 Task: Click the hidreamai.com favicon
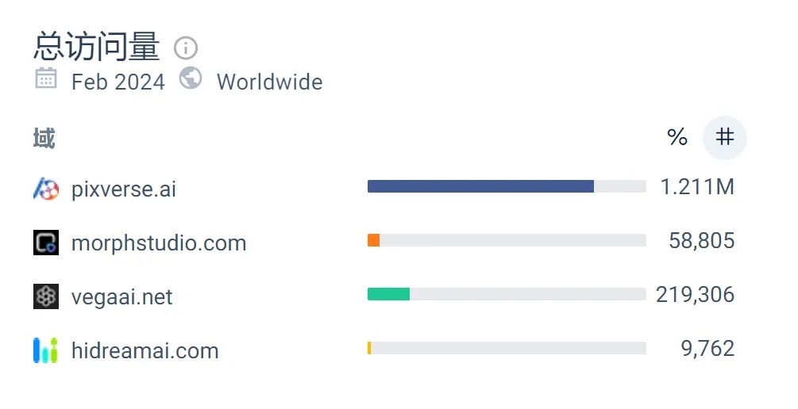pyautogui.click(x=46, y=350)
